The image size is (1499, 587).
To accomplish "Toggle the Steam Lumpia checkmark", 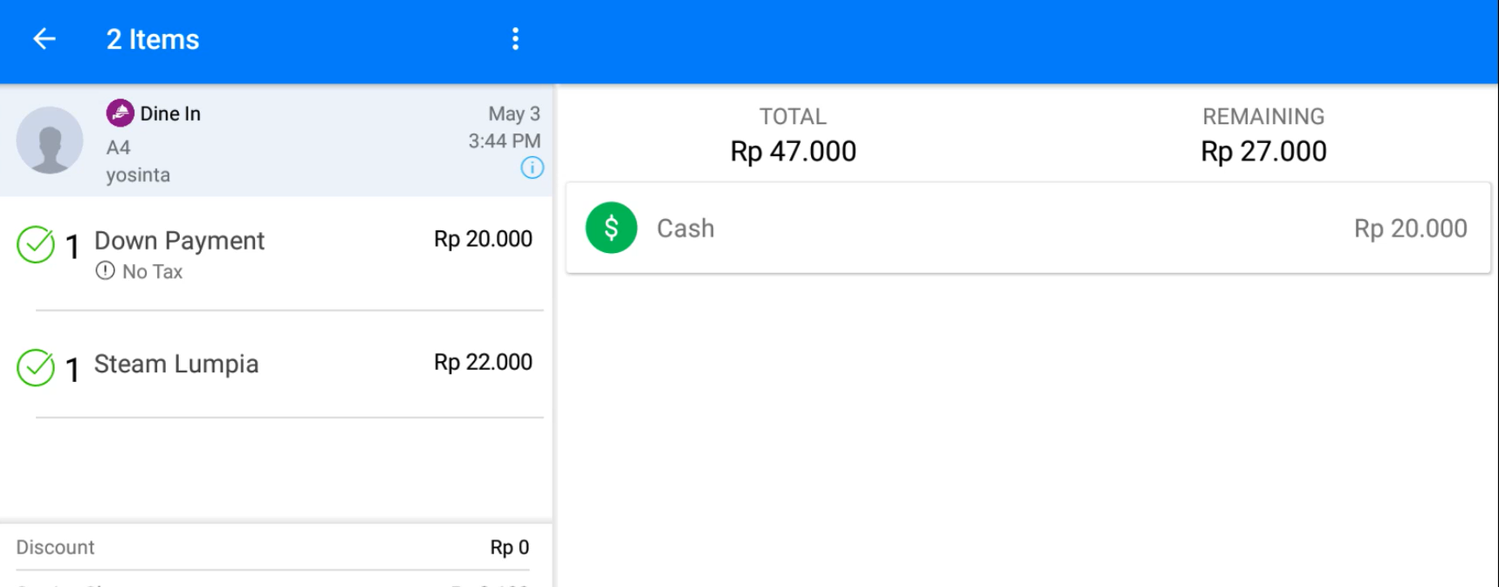I will (x=36, y=367).
